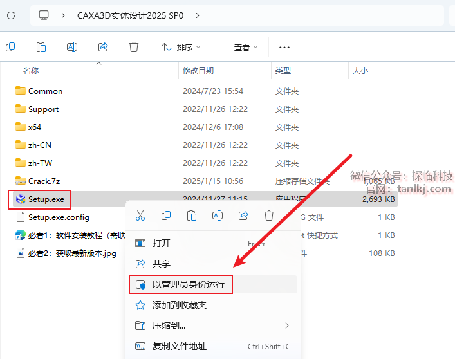
Task: Click the zh-CN folder icon
Action: [21, 144]
